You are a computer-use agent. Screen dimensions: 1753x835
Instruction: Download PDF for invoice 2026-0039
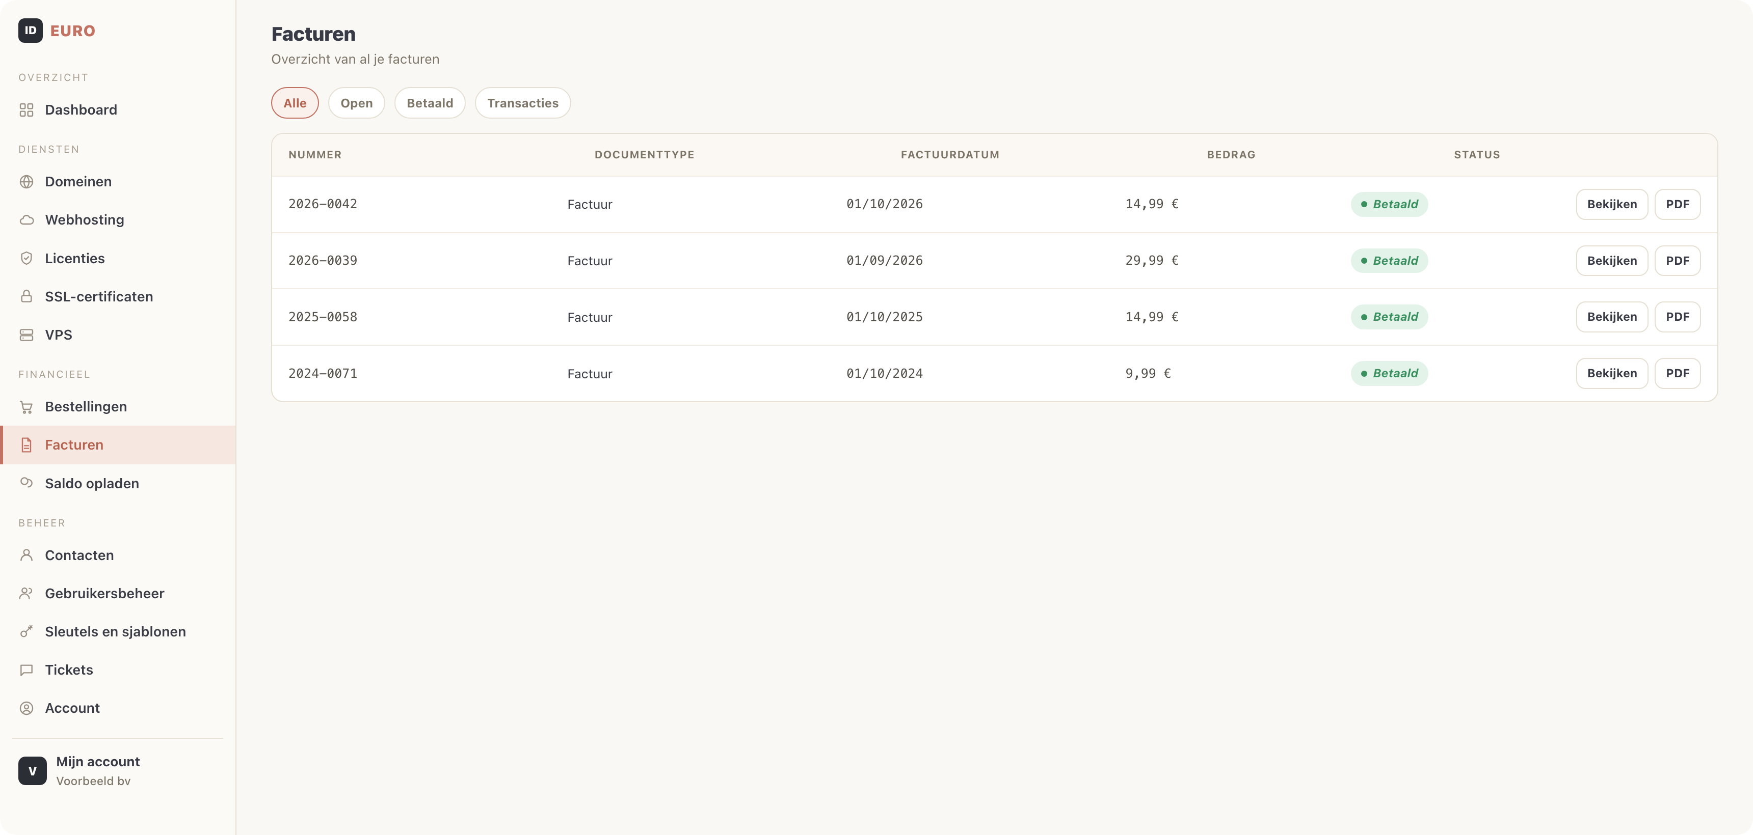tap(1678, 260)
